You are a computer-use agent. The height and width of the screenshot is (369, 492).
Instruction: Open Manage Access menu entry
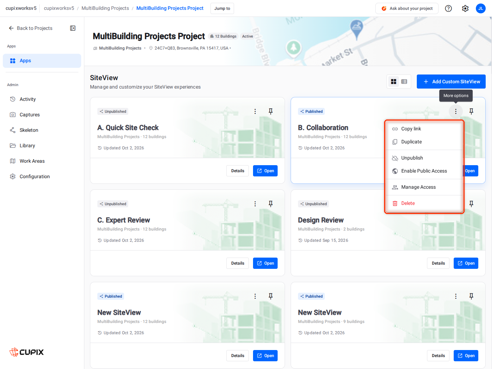click(x=425, y=187)
